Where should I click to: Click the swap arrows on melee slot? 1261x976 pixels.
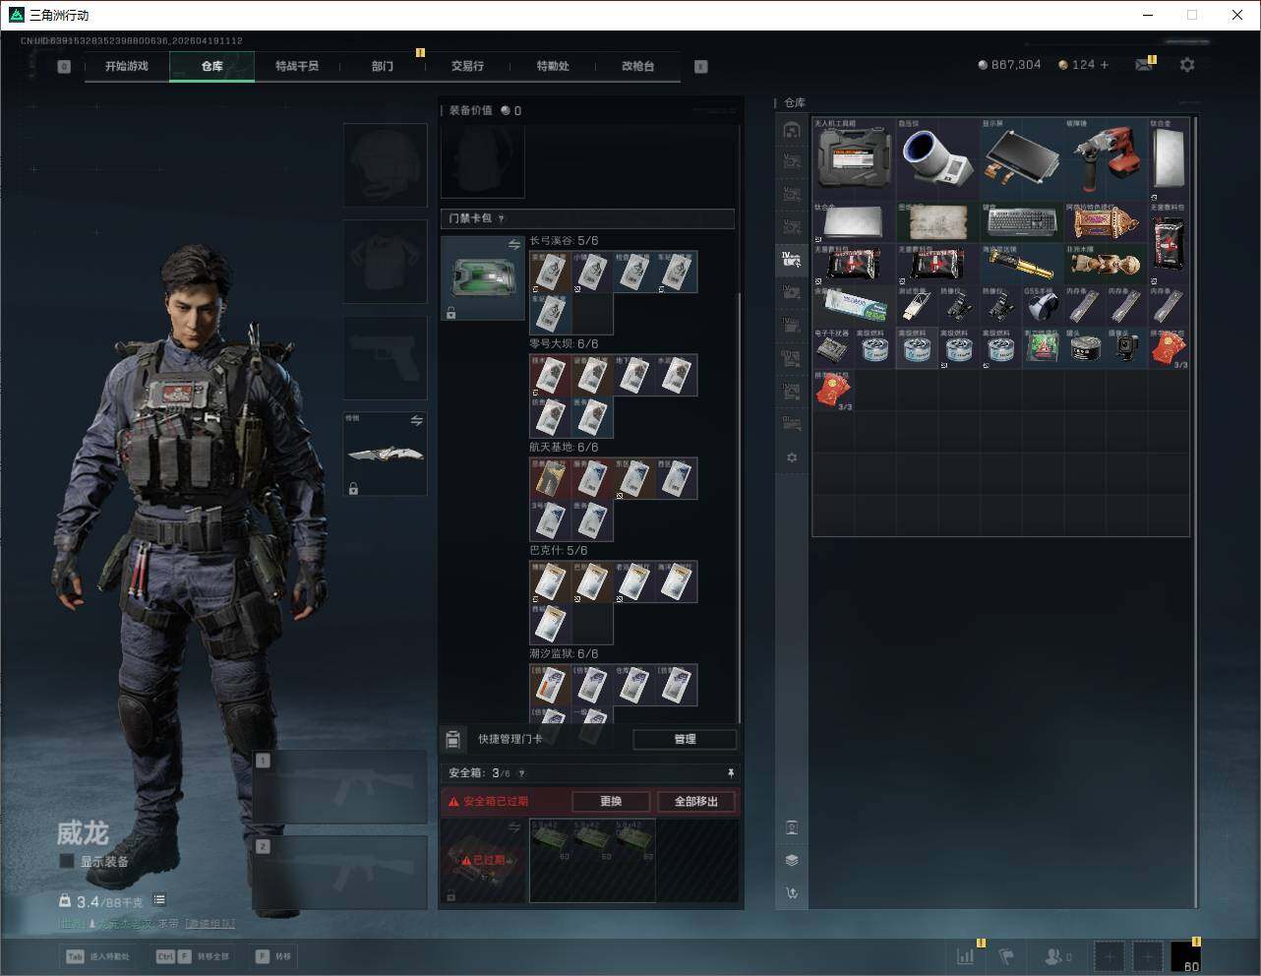[x=416, y=420]
